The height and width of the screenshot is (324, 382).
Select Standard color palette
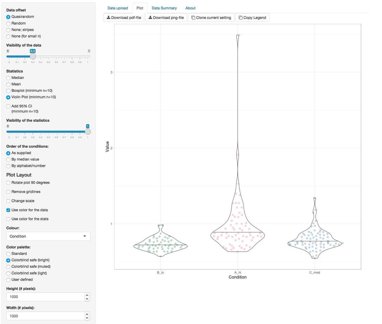(8, 254)
